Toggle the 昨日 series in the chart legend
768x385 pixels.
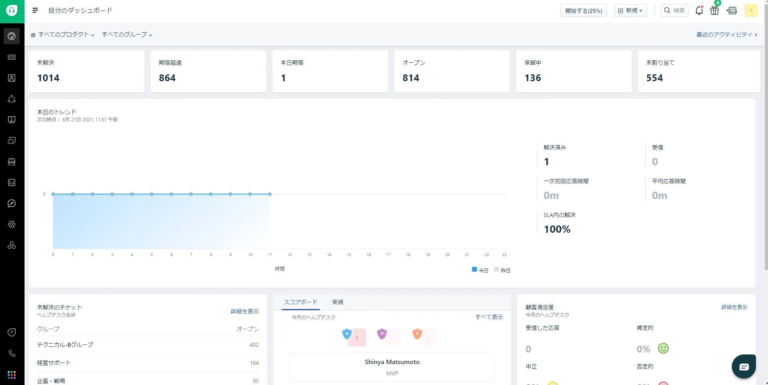coord(505,270)
